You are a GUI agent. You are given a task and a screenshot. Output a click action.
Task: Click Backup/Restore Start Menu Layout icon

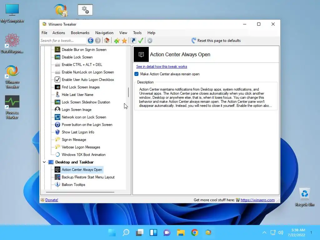[57, 177]
